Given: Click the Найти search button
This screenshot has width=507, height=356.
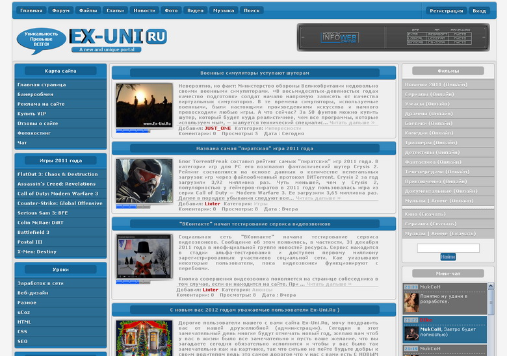Looking at the screenshot, I should pyautogui.click(x=448, y=257).
